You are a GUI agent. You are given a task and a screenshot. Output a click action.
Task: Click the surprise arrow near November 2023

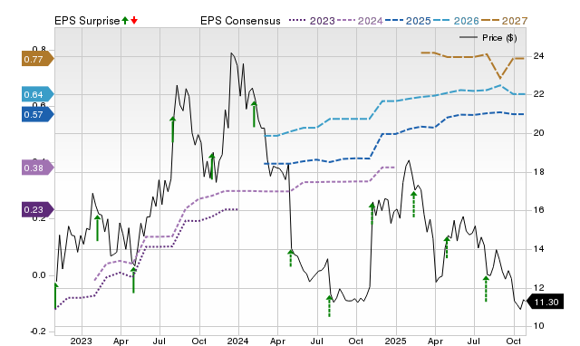click(211, 166)
